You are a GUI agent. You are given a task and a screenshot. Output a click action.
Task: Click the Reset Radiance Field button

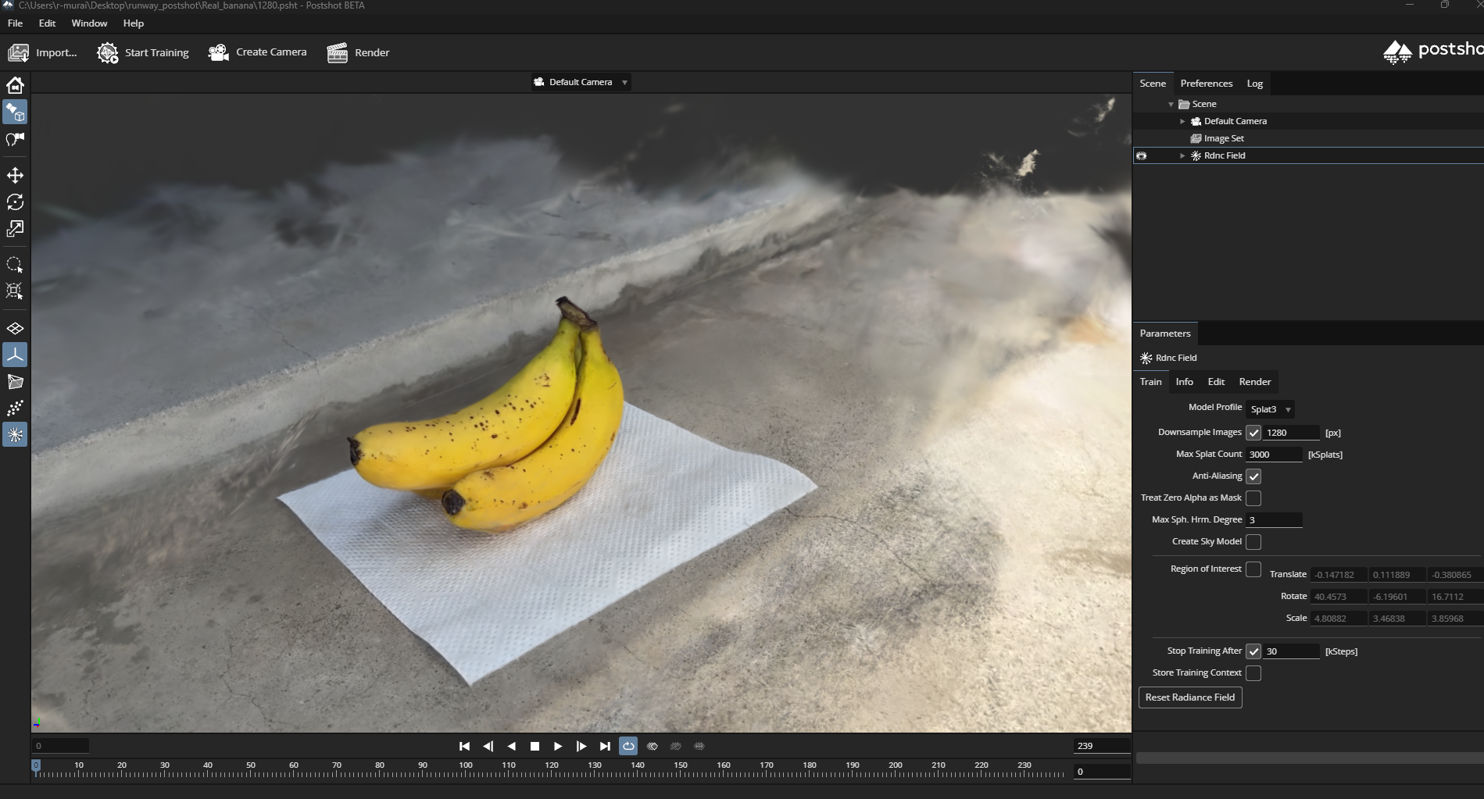click(1189, 697)
